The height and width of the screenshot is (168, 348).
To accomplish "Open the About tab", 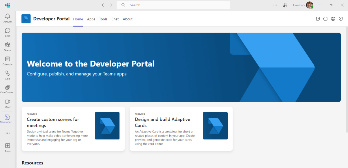I will 128,19.
